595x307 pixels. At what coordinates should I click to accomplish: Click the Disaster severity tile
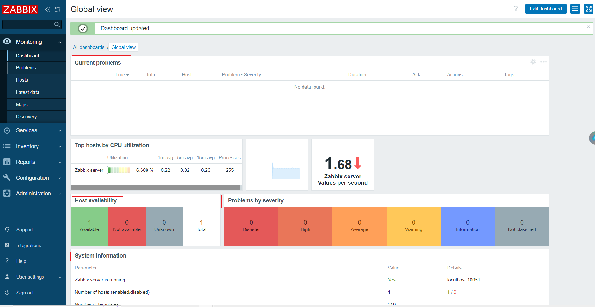(251, 226)
